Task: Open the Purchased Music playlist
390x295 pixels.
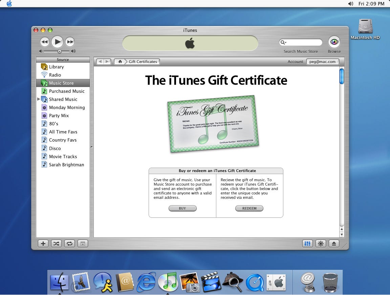Action: point(63,91)
